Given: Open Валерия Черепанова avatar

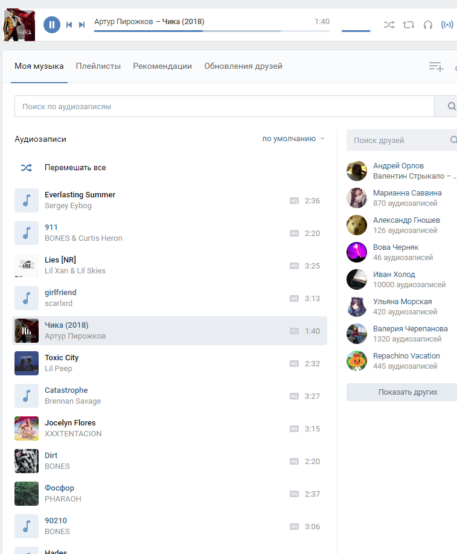Looking at the screenshot, I should point(357,334).
